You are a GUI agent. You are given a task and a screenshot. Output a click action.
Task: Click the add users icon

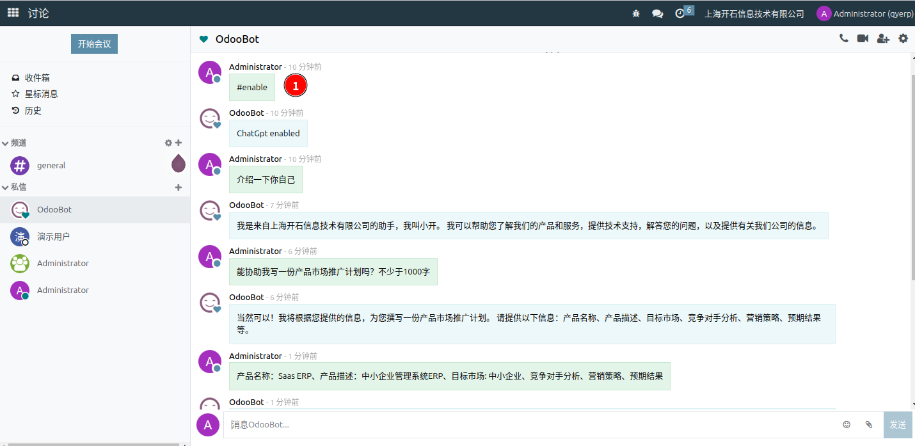883,38
